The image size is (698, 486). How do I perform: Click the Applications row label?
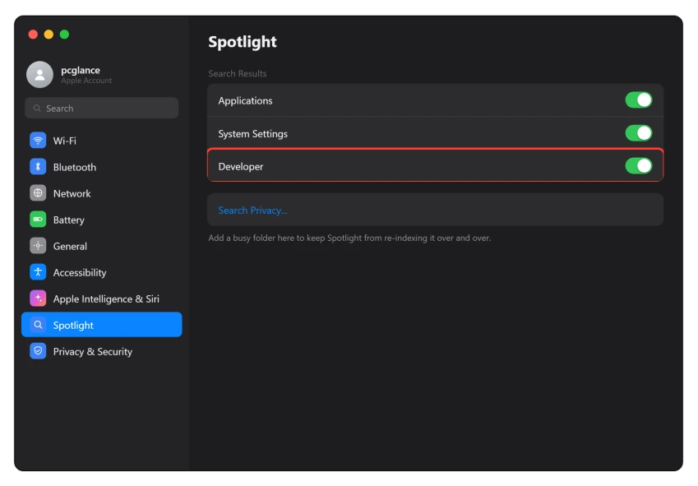245,101
